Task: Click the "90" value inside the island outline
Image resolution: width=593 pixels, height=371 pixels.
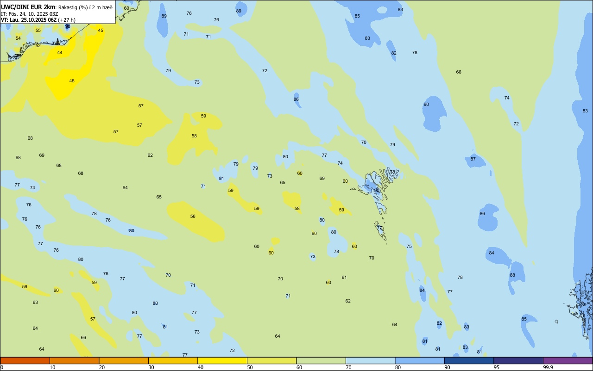Action: (x=377, y=190)
